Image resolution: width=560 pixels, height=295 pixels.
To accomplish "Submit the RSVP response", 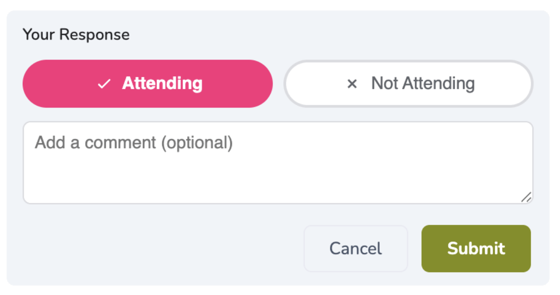I will [x=476, y=248].
